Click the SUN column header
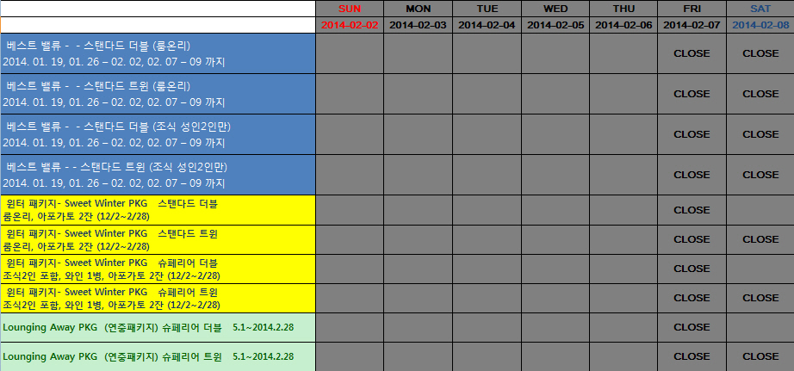794x371 pixels. click(350, 9)
